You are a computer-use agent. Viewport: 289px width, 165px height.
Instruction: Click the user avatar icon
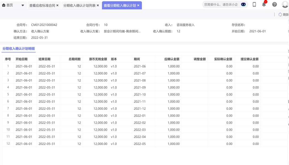285,4
